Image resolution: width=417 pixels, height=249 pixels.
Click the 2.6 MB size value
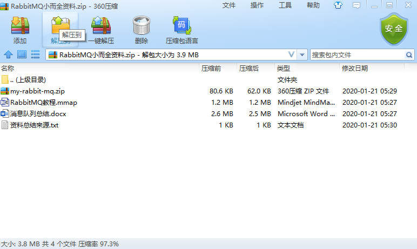coord(222,114)
